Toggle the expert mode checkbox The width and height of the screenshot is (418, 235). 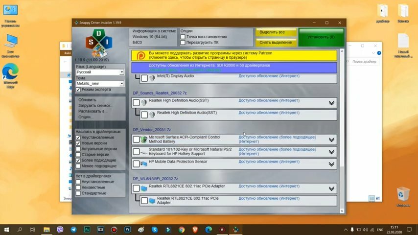pyautogui.click(x=78, y=90)
